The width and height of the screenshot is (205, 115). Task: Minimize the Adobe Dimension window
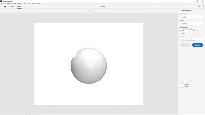(193, 1)
